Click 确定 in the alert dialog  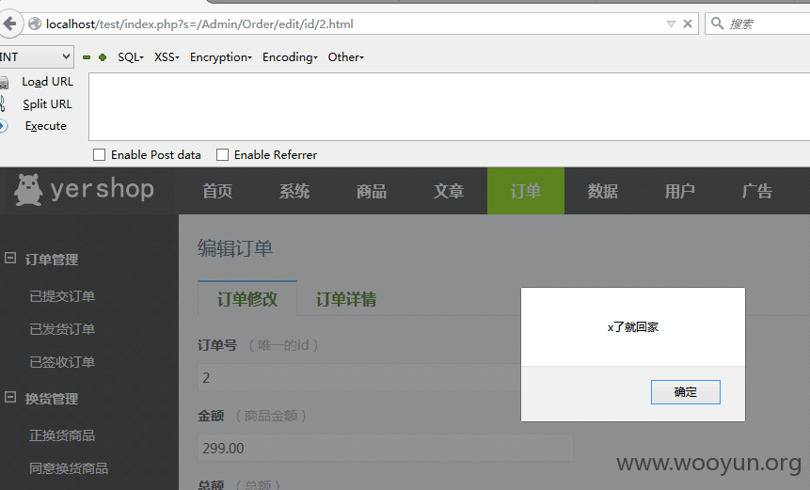[x=686, y=392]
